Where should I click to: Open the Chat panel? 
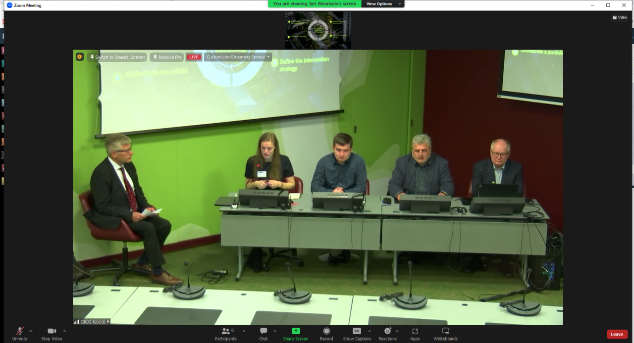[264, 334]
